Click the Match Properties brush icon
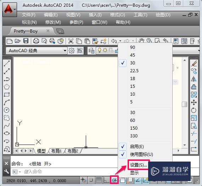 95,41
